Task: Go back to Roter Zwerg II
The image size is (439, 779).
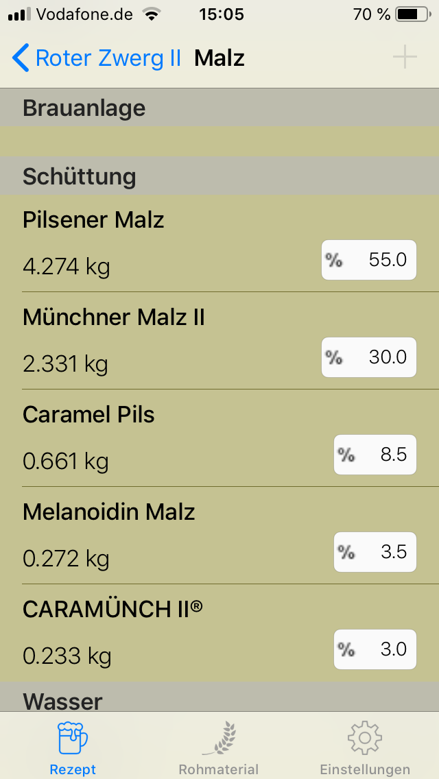Action: click(108, 58)
